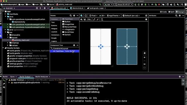Open the app run configuration dropdown
187x105 pixels.
[x=108, y=5]
